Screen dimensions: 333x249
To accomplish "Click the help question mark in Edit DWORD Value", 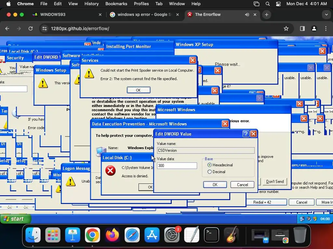I will click(x=246, y=134).
